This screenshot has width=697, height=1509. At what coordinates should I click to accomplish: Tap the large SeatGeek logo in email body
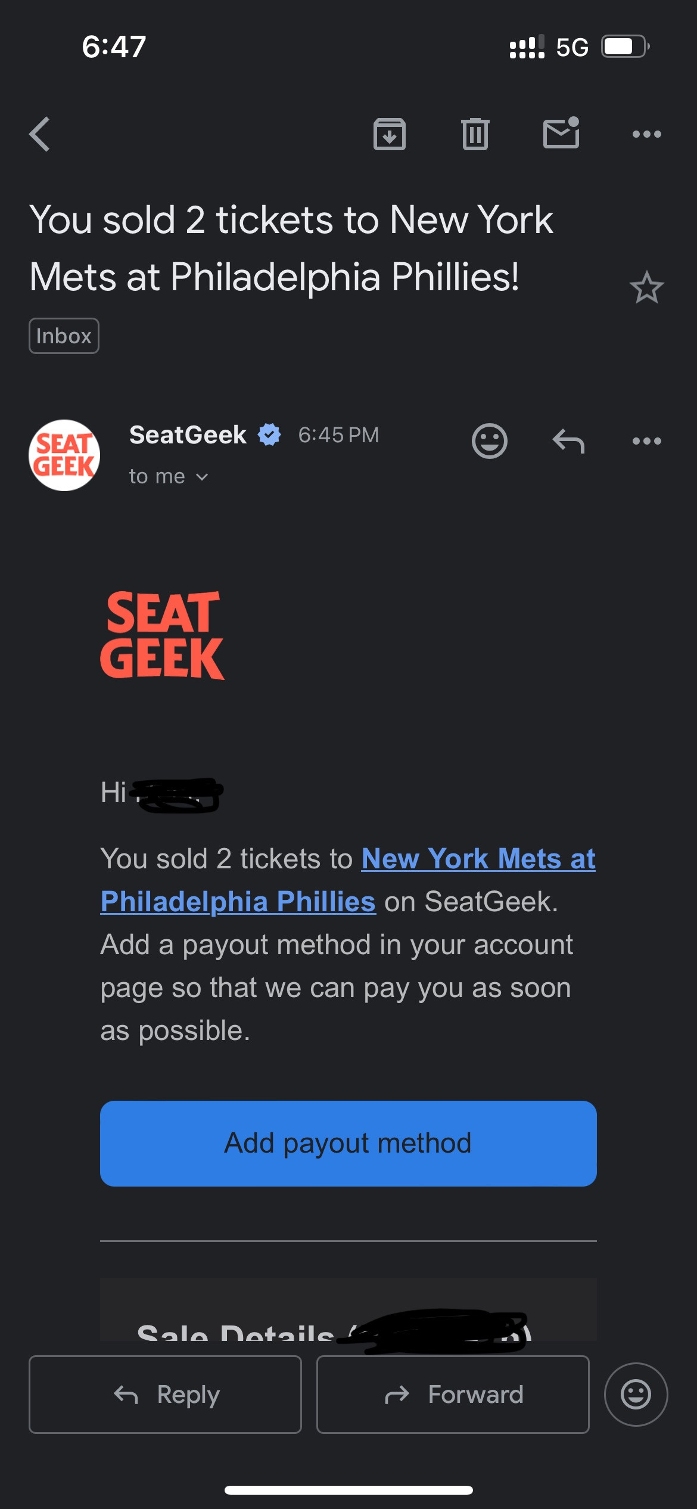[162, 635]
